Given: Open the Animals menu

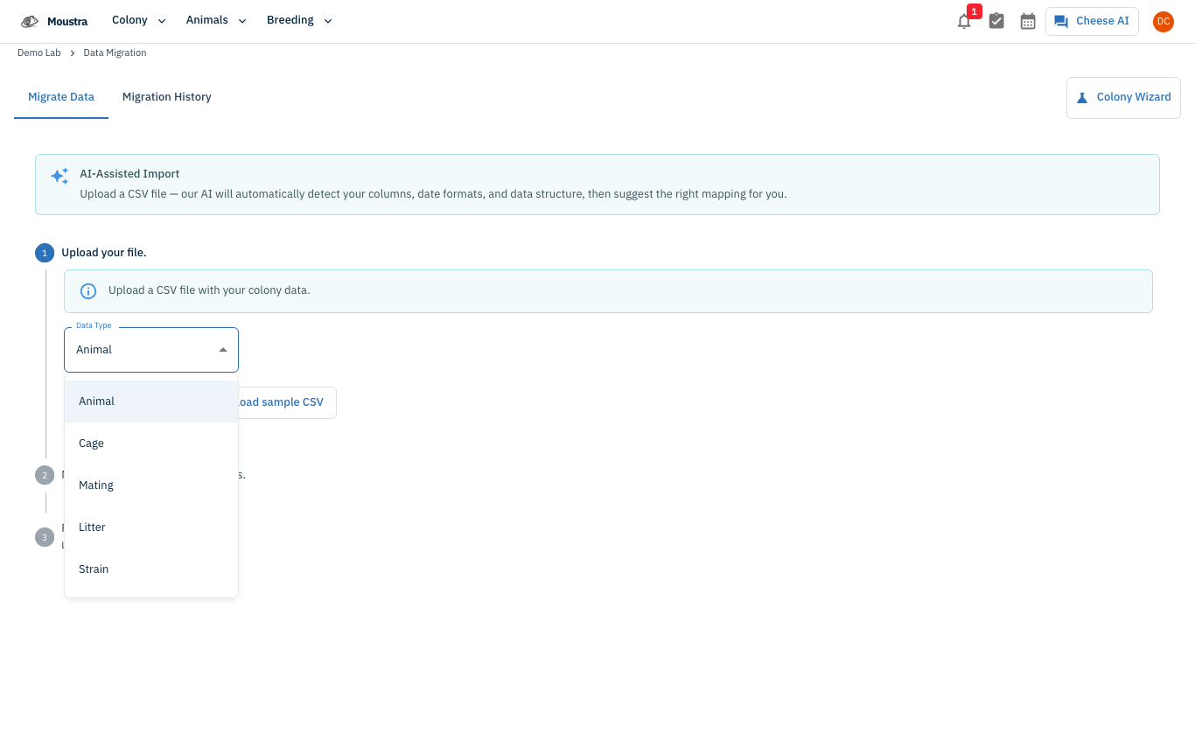Looking at the screenshot, I should tap(217, 21).
